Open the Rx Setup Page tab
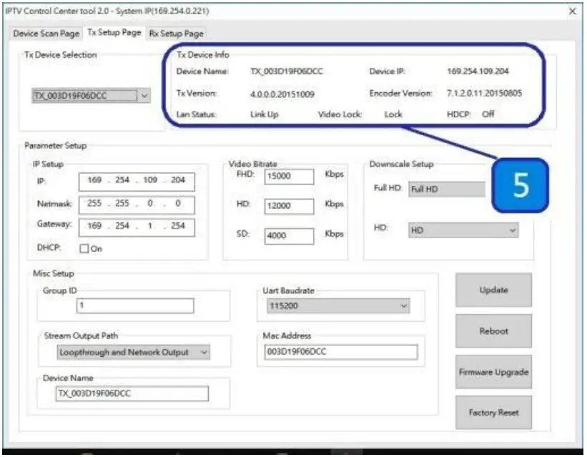Viewport: 587px width, 457px height. pyautogui.click(x=176, y=34)
